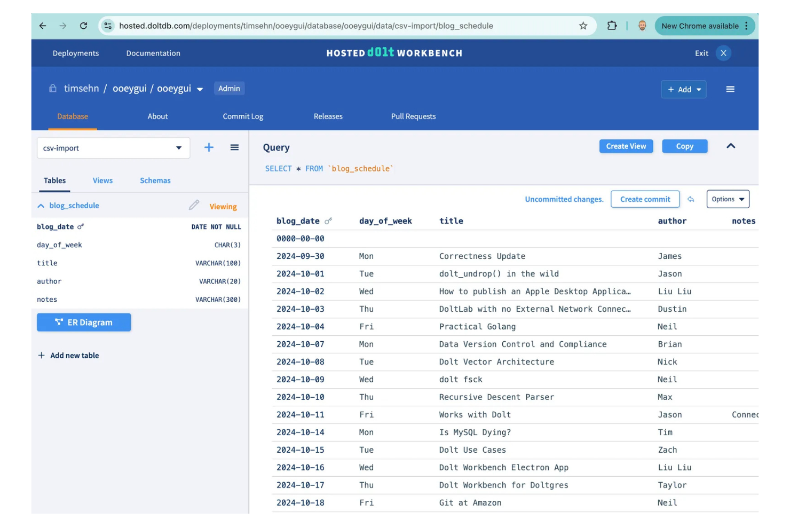This screenshot has width=790, height=527.
Task: Click the plus icon beside the branch selector
Action: tap(209, 147)
